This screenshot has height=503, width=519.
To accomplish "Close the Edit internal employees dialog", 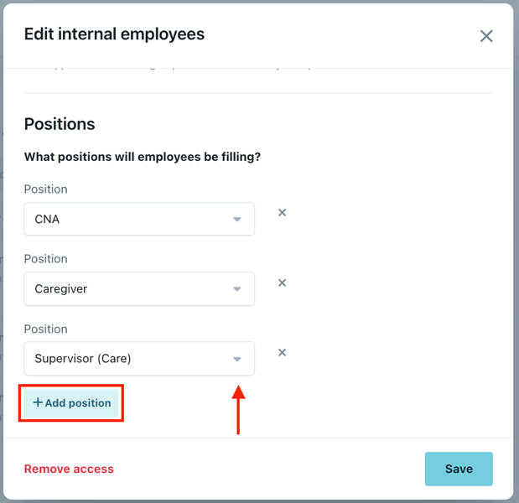I will pyautogui.click(x=486, y=36).
